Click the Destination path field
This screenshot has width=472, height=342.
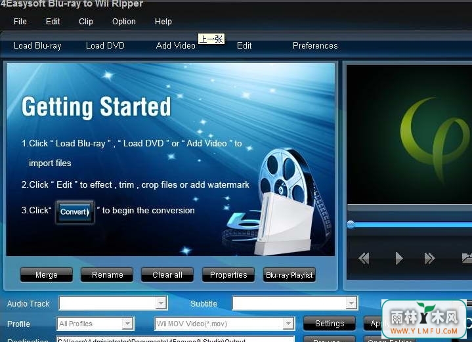point(175,339)
